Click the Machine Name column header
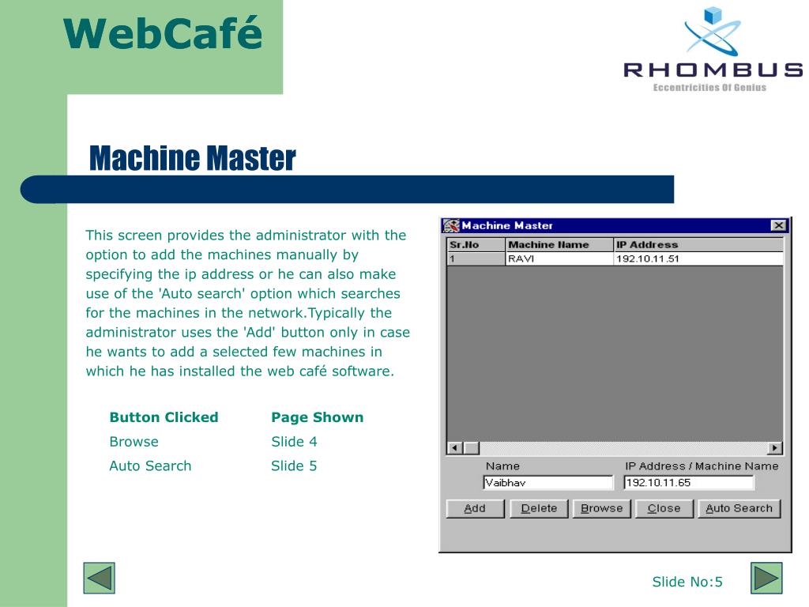Image resolution: width=809 pixels, height=607 pixels. coord(559,245)
